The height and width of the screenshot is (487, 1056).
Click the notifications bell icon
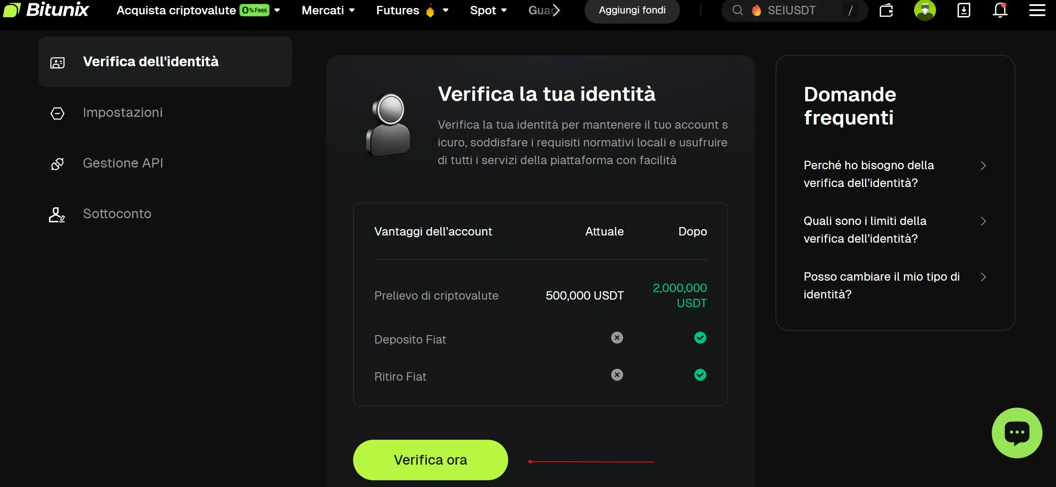click(1000, 11)
